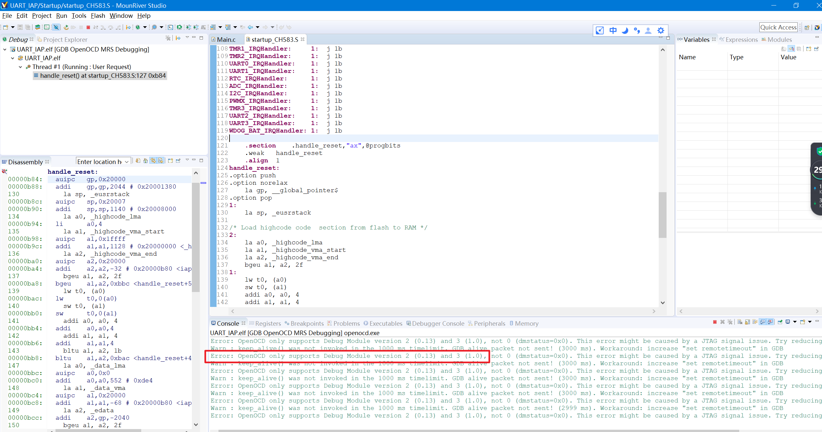
Task: Click the Resume debug icon
Action: point(73,28)
